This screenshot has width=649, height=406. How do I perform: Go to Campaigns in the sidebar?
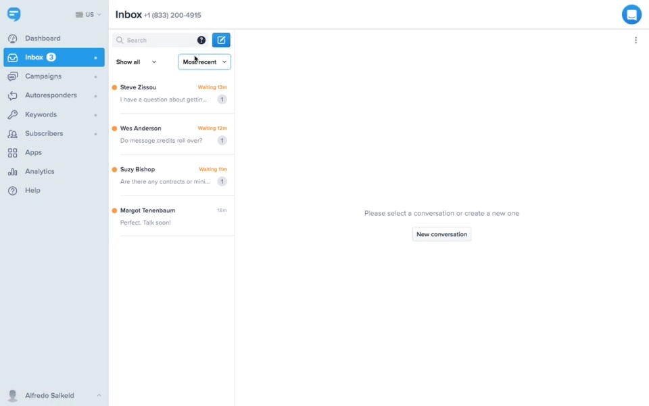[43, 76]
